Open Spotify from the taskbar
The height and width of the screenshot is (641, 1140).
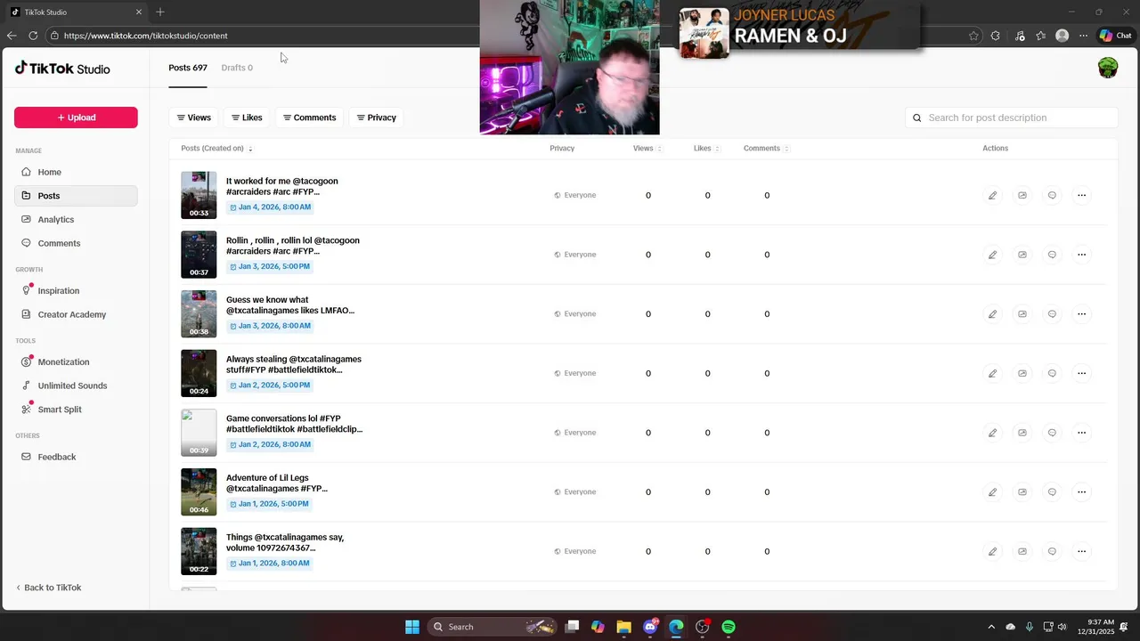729,627
